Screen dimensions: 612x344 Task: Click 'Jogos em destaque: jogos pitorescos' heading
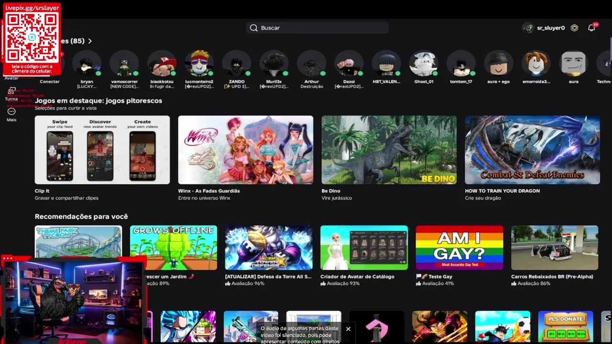[98, 101]
